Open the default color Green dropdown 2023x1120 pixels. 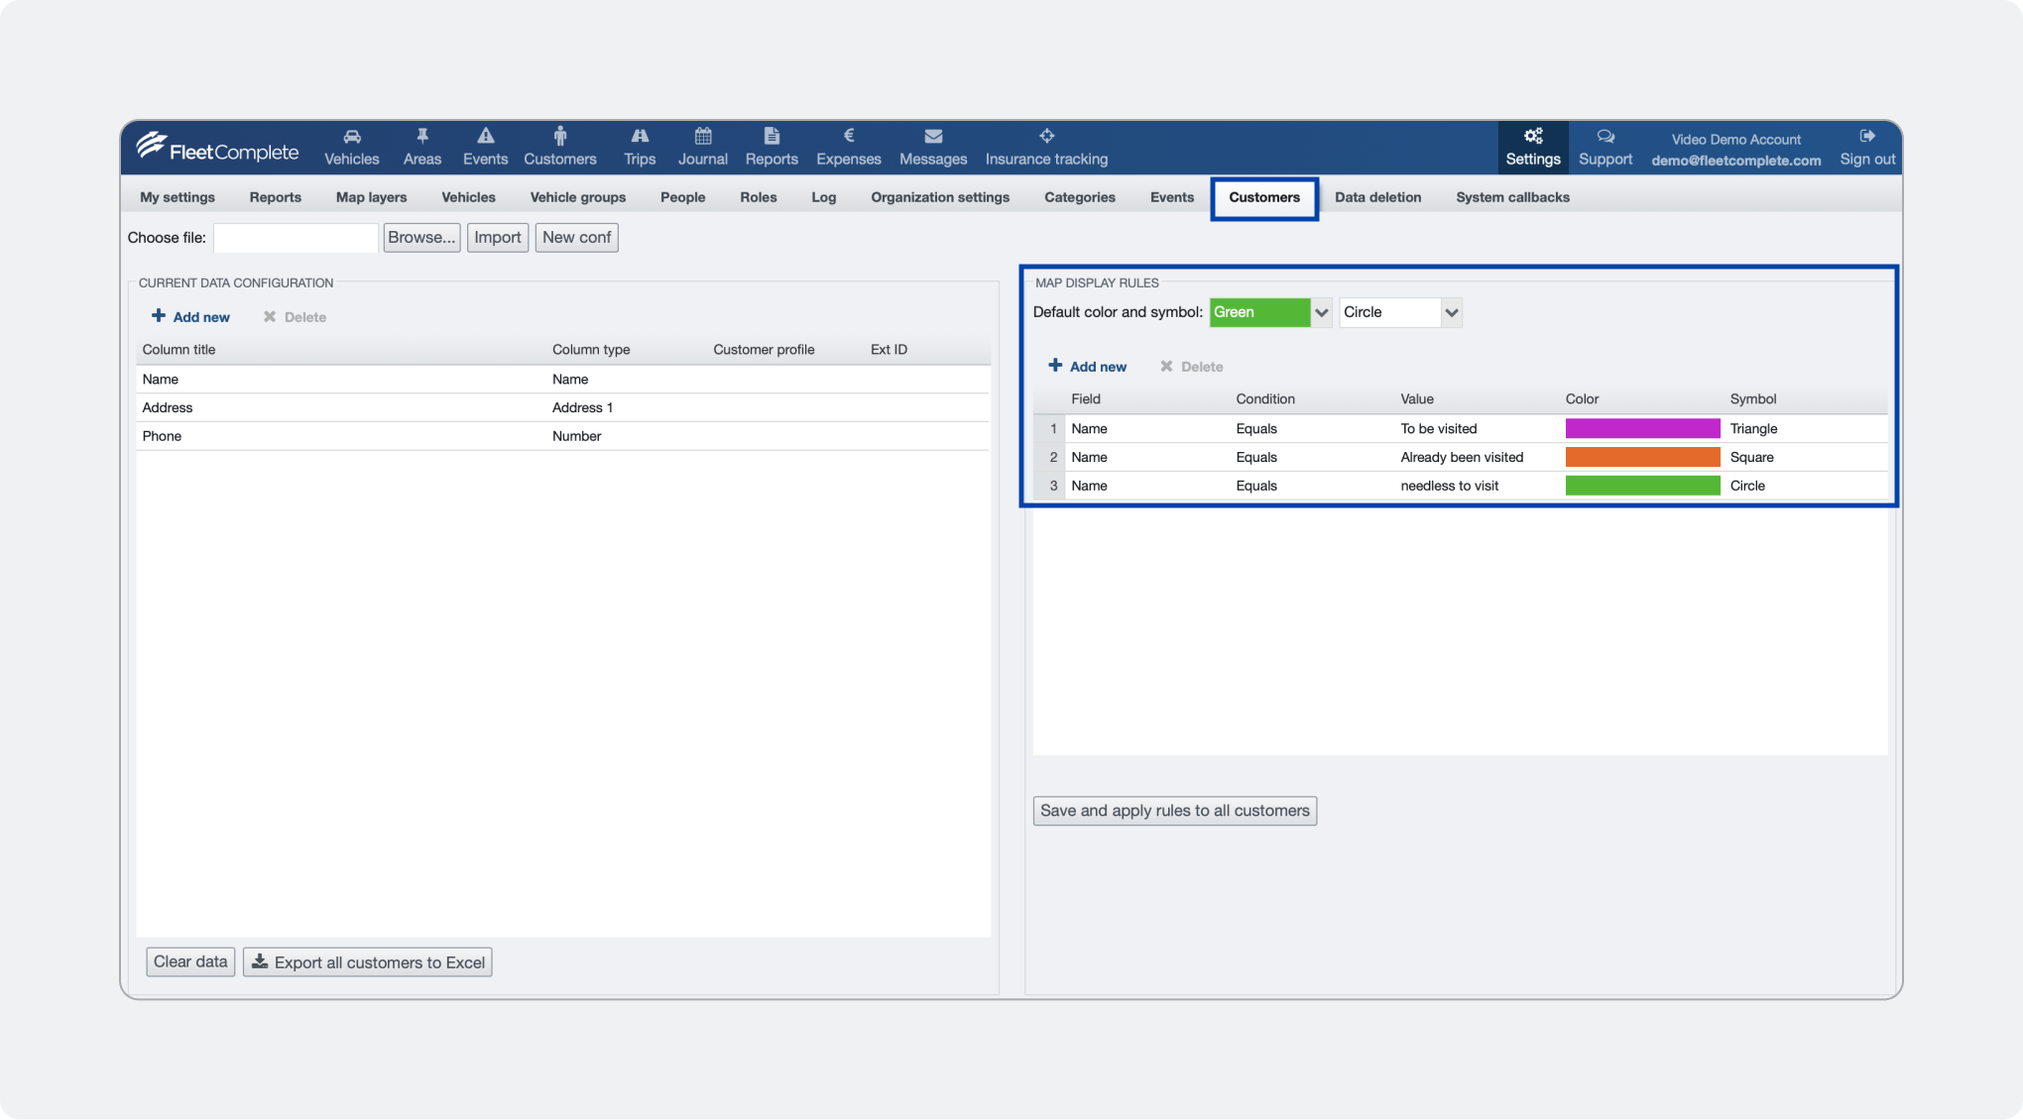pos(1269,312)
